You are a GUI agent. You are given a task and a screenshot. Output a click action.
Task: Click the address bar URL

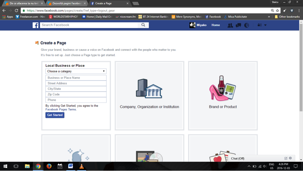(71, 11)
